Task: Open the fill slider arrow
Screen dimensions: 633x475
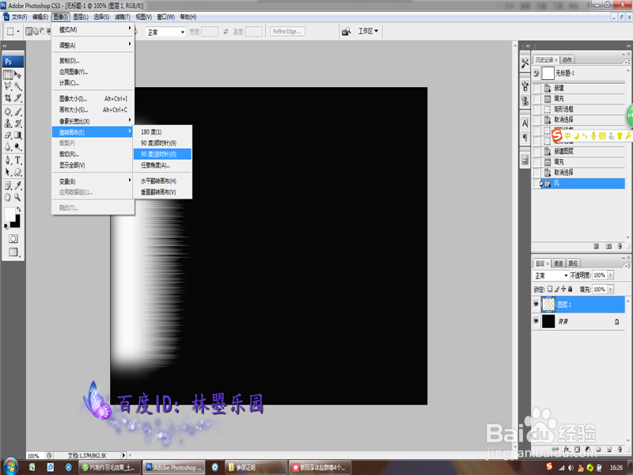Action: click(x=610, y=289)
